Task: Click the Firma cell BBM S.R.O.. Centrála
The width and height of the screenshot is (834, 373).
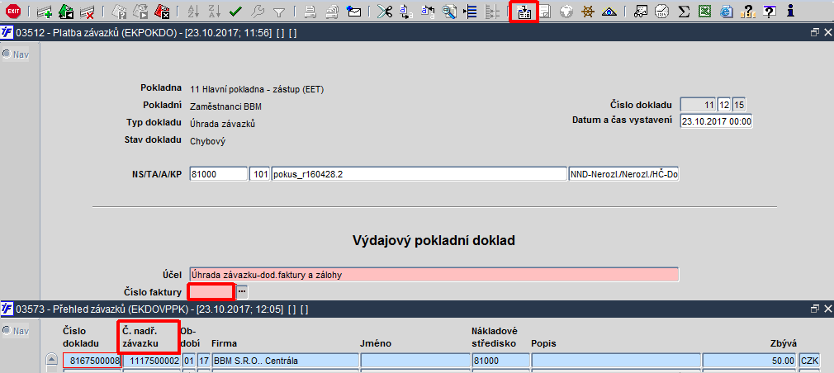Action: [285, 361]
